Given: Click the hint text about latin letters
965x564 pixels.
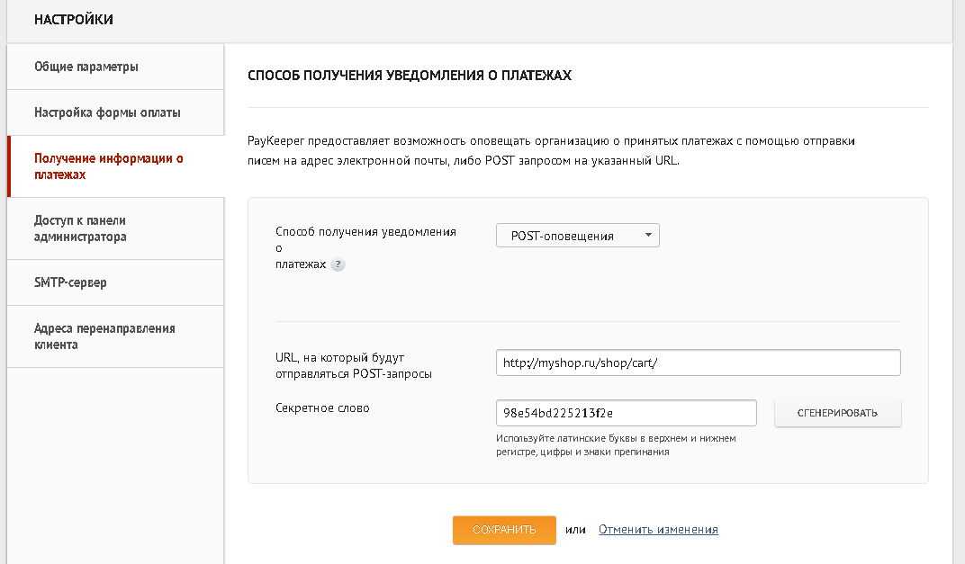Looking at the screenshot, I should [616, 445].
